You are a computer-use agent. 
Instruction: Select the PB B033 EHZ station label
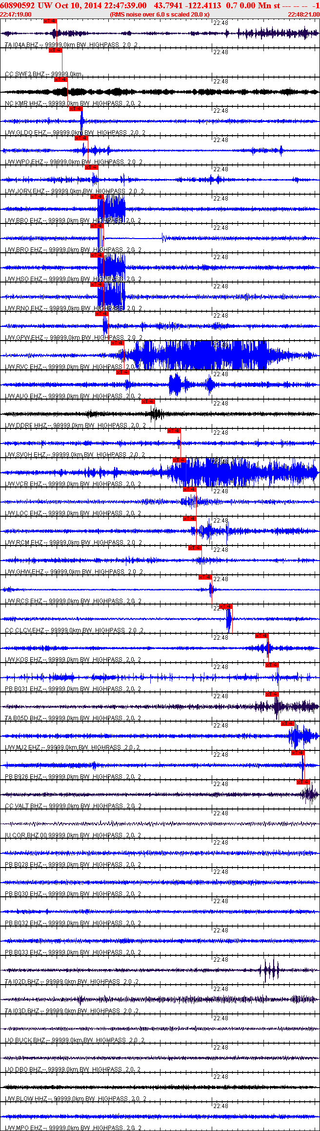(23, 952)
